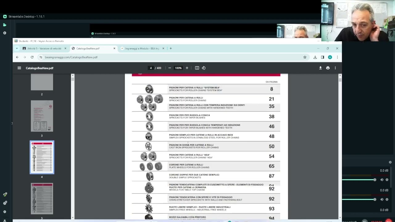Edit the PDF page number field
This screenshot has height=222, width=395.
(x=151, y=68)
